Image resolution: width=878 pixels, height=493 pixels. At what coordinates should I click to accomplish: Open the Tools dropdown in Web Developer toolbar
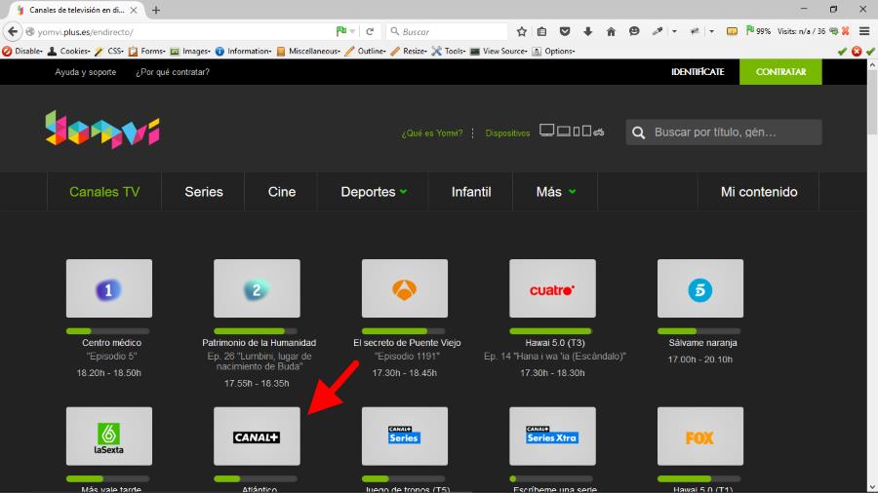point(449,51)
